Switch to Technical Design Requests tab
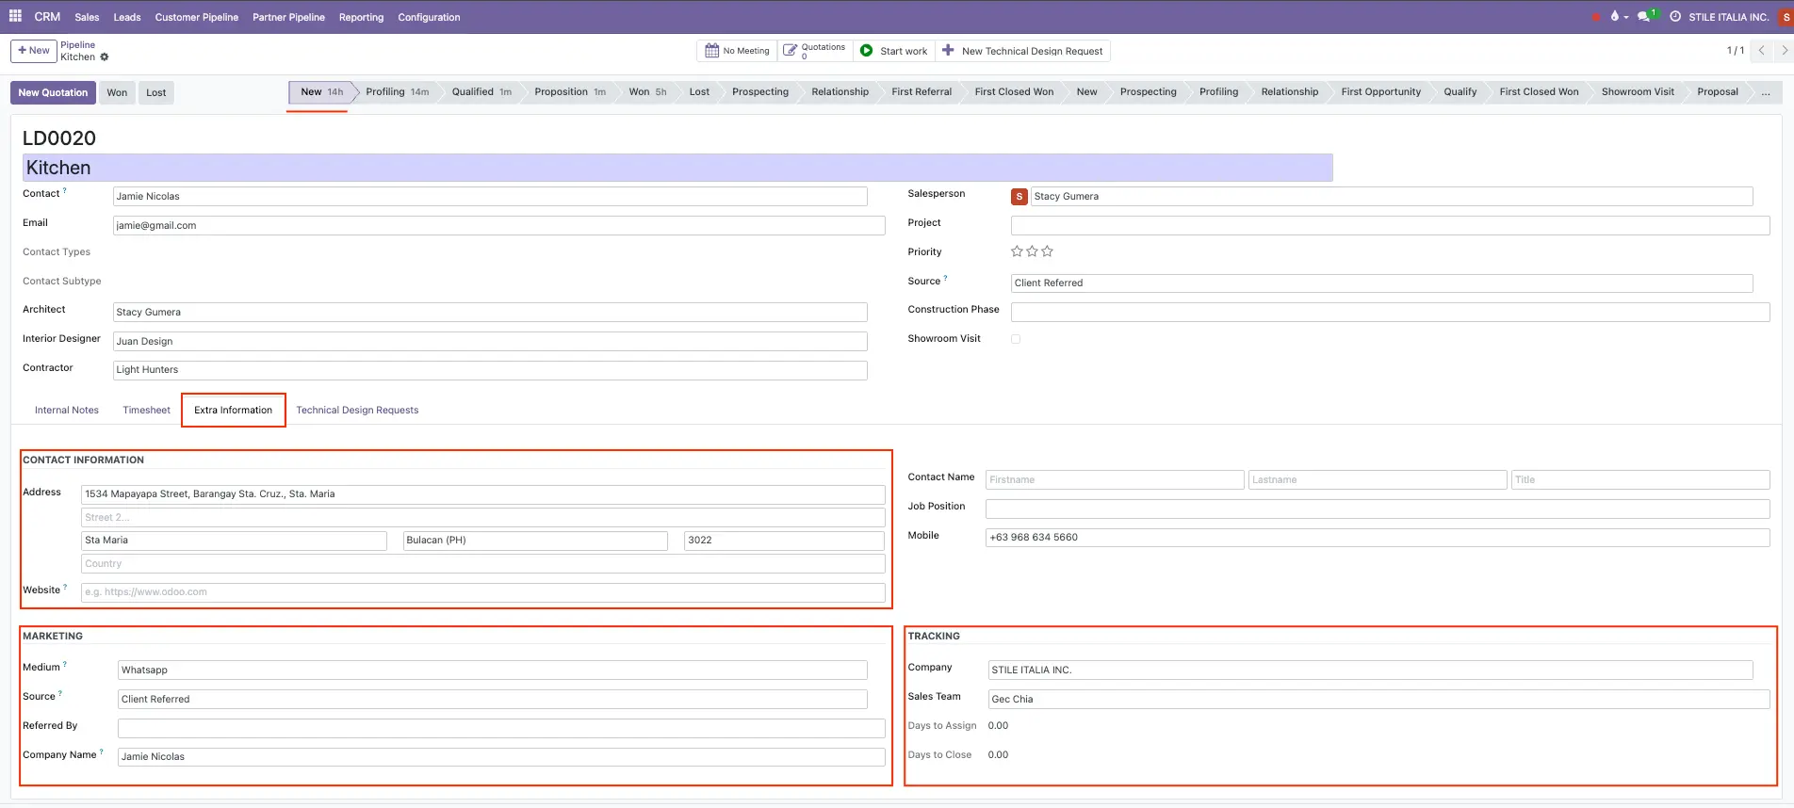1794x808 pixels. [357, 411]
